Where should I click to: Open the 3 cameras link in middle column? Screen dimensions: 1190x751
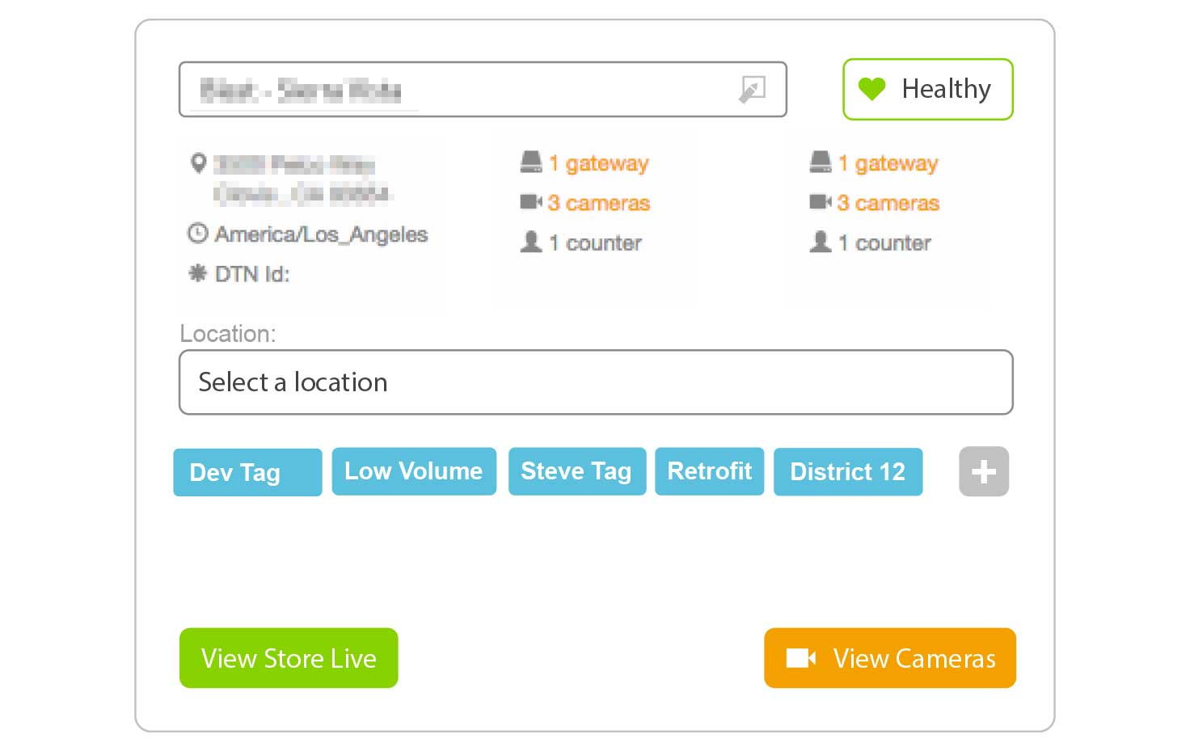(599, 203)
